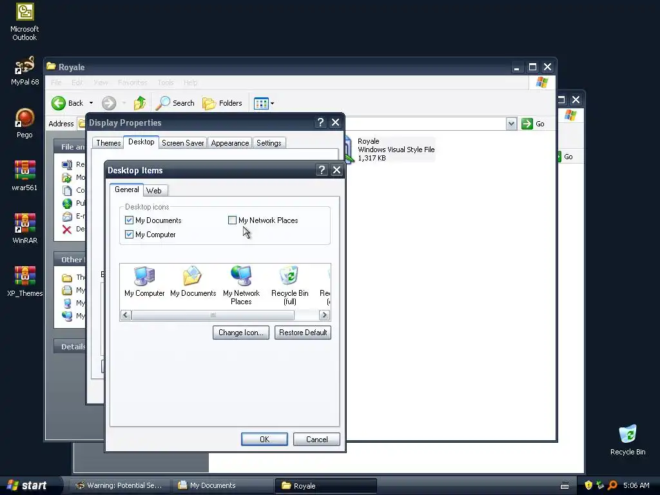
Task: Open Microsoft Outlook desktop icon
Action: pyautogui.click(x=24, y=22)
